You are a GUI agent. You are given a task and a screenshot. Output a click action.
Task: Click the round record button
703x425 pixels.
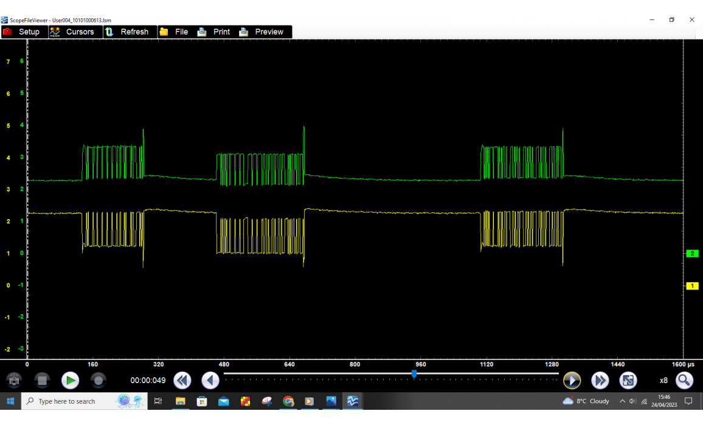pos(98,381)
